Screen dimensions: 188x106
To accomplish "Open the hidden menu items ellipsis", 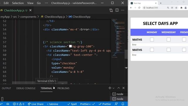I will point(46,3).
